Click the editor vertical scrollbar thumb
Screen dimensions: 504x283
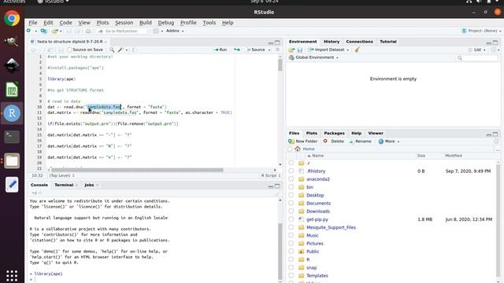point(280,65)
